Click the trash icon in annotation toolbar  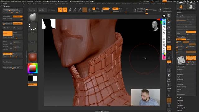coord(164,42)
